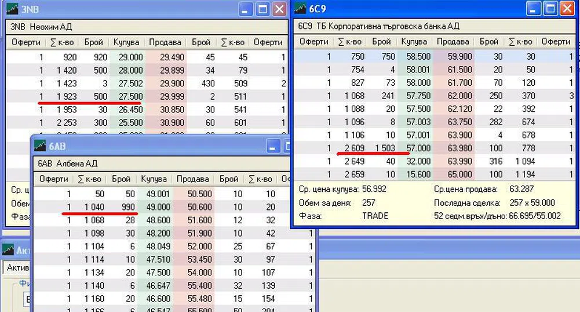Screen dimensions: 580x312
Task: Maximize the 6C9 order book window
Action: click(550, 9)
